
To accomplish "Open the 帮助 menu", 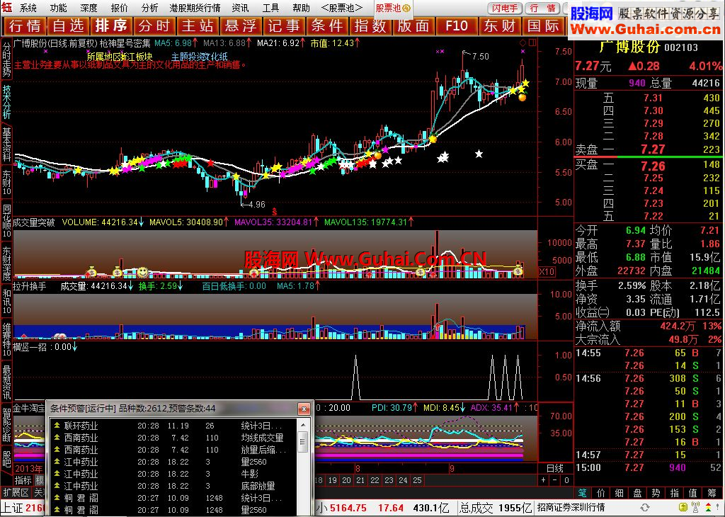I will (301, 8).
